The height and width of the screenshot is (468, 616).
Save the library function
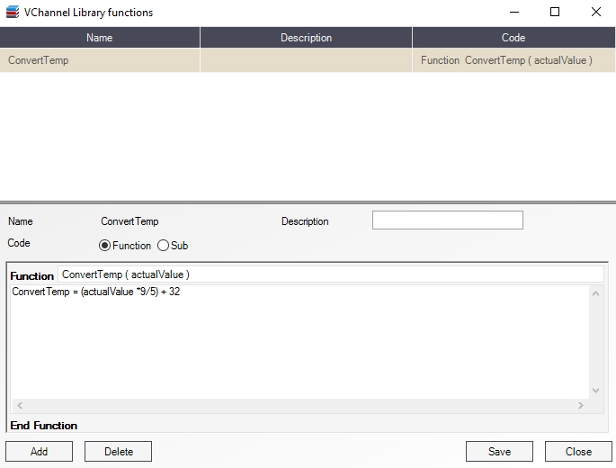click(x=499, y=452)
